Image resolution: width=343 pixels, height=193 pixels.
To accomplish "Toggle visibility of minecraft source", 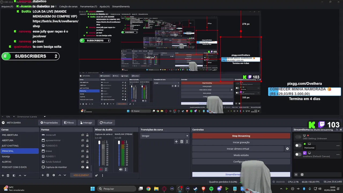I will pyautogui.click(x=83, y=135).
